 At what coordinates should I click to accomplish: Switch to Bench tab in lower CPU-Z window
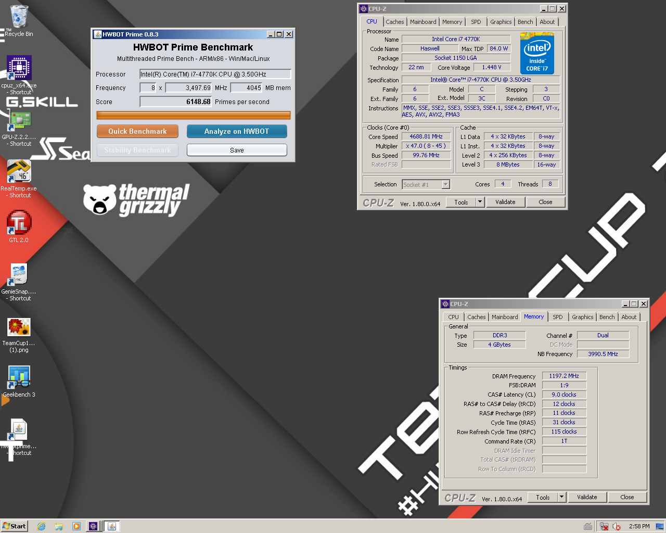click(607, 317)
